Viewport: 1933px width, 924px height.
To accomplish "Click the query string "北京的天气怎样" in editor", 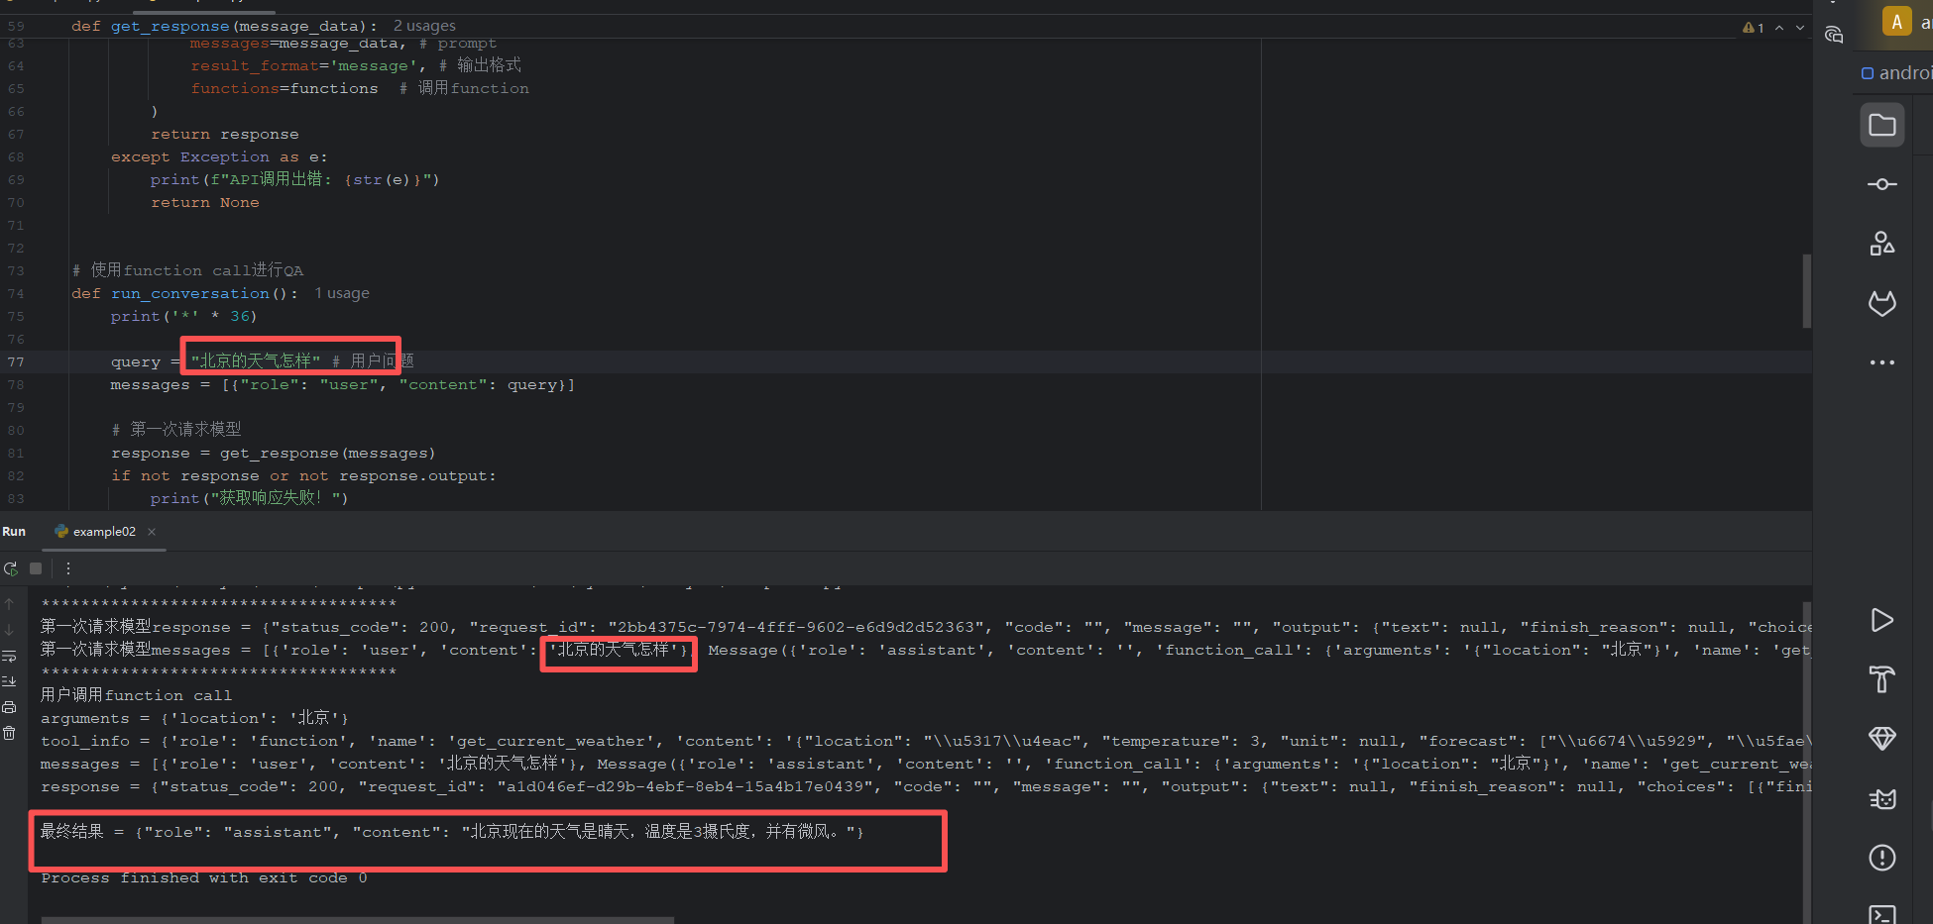I will 256,361.
